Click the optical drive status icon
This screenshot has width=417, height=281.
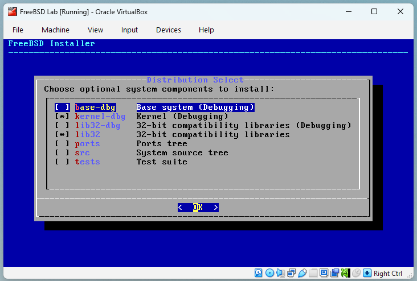[x=269, y=273]
